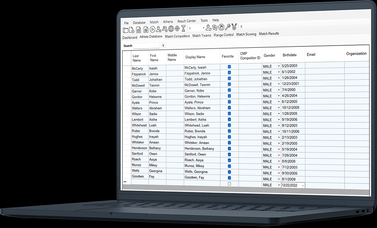This screenshot has width=377, height=228.
Task: Click the Organization column header
Action: [x=357, y=54]
